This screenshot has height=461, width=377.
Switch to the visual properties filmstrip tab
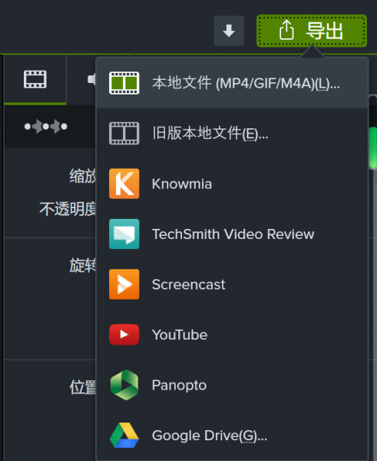35,79
